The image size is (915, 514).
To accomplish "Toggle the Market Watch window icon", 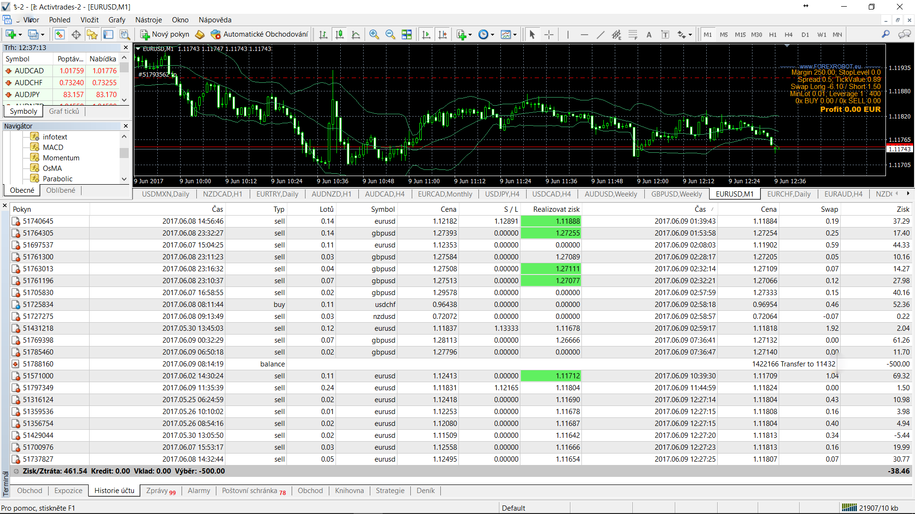I will (x=60, y=34).
